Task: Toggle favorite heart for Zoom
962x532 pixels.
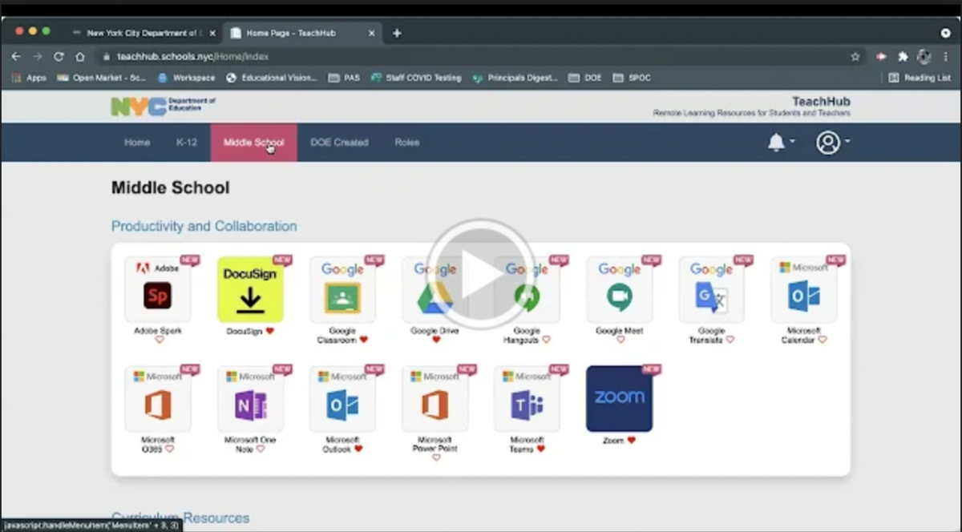Action: (x=632, y=440)
